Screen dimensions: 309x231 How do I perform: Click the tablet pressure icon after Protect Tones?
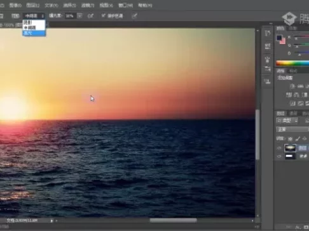(134, 16)
